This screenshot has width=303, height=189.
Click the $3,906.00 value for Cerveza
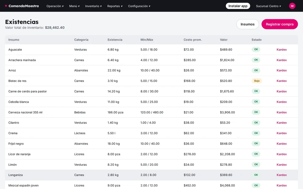pyautogui.click(x=227, y=112)
